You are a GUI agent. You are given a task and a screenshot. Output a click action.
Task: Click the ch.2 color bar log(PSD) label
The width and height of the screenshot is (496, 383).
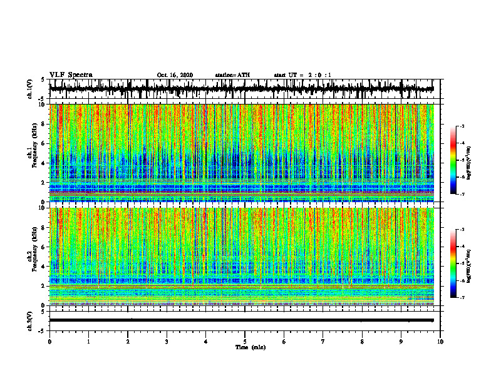click(x=469, y=266)
